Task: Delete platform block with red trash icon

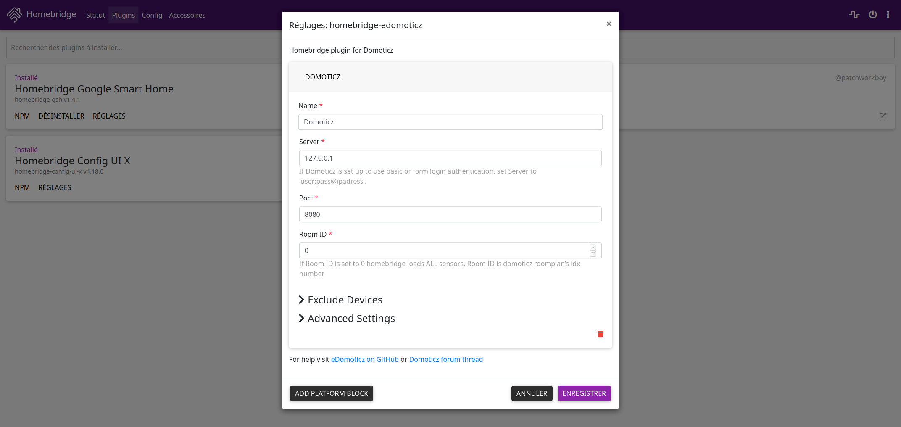Action: coord(601,334)
